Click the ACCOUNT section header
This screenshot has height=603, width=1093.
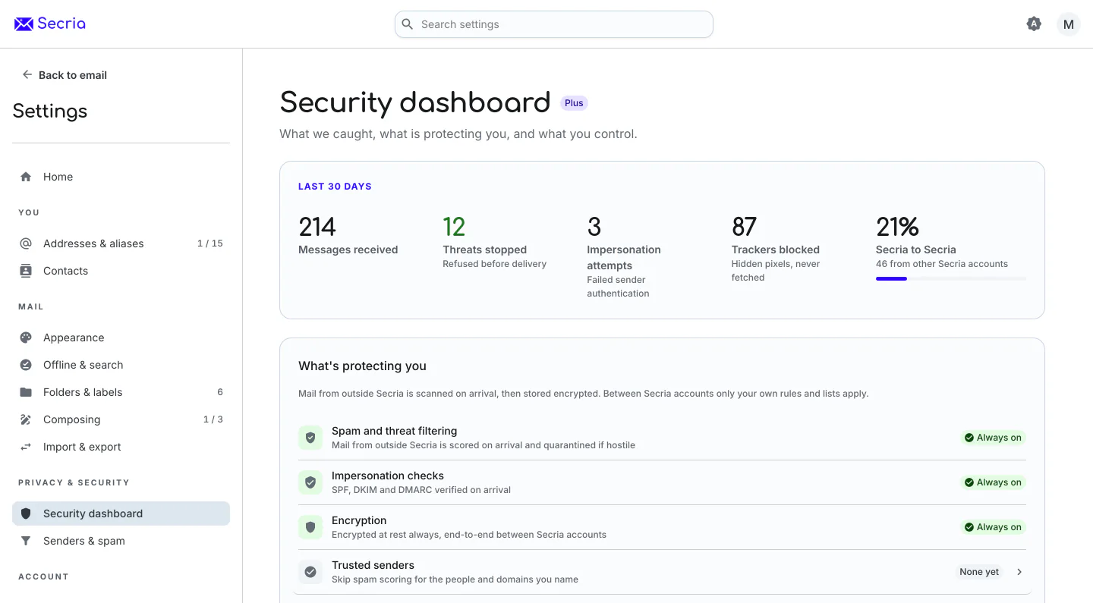[x=43, y=576]
